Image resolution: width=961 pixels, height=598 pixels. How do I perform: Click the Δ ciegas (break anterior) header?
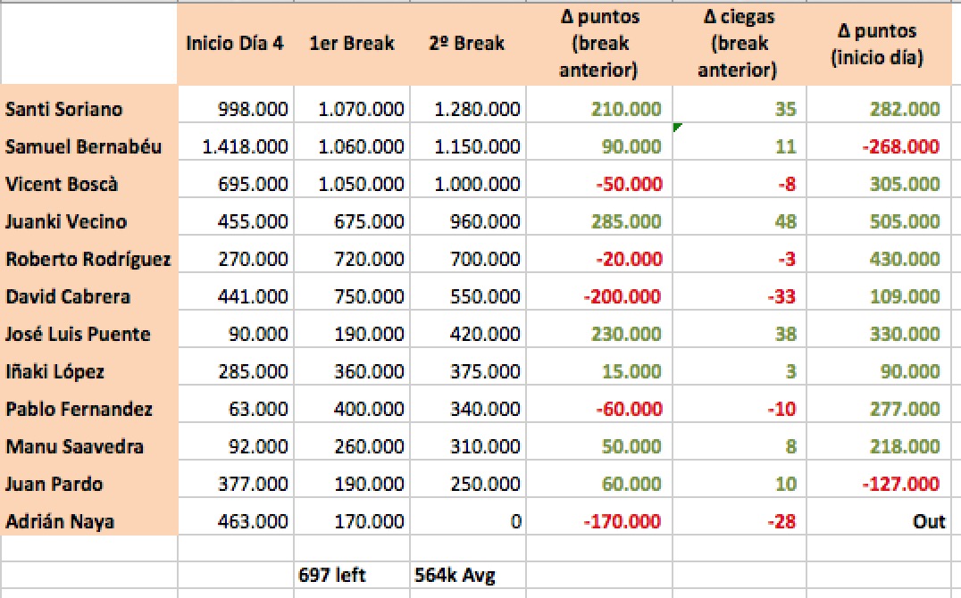coord(740,44)
